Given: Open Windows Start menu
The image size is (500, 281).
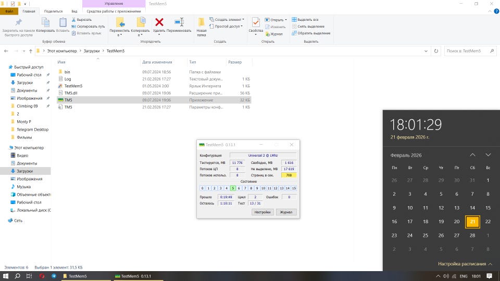Looking at the screenshot, I should [5, 276].
